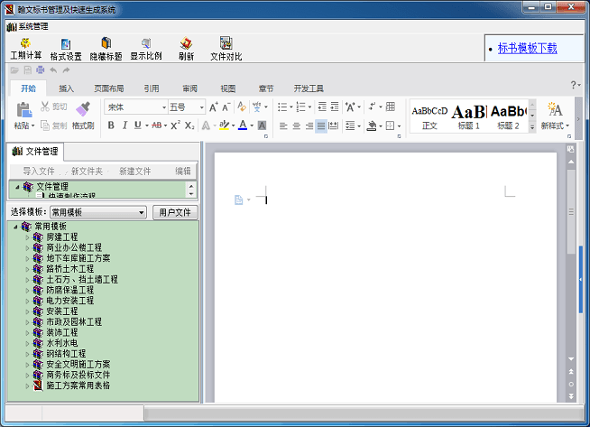Click the 新建文件 button
The width and height of the screenshot is (590, 427).
coord(135,172)
